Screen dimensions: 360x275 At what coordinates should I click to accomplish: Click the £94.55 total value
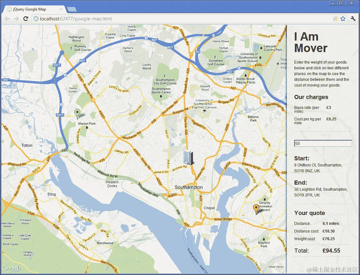331,251
